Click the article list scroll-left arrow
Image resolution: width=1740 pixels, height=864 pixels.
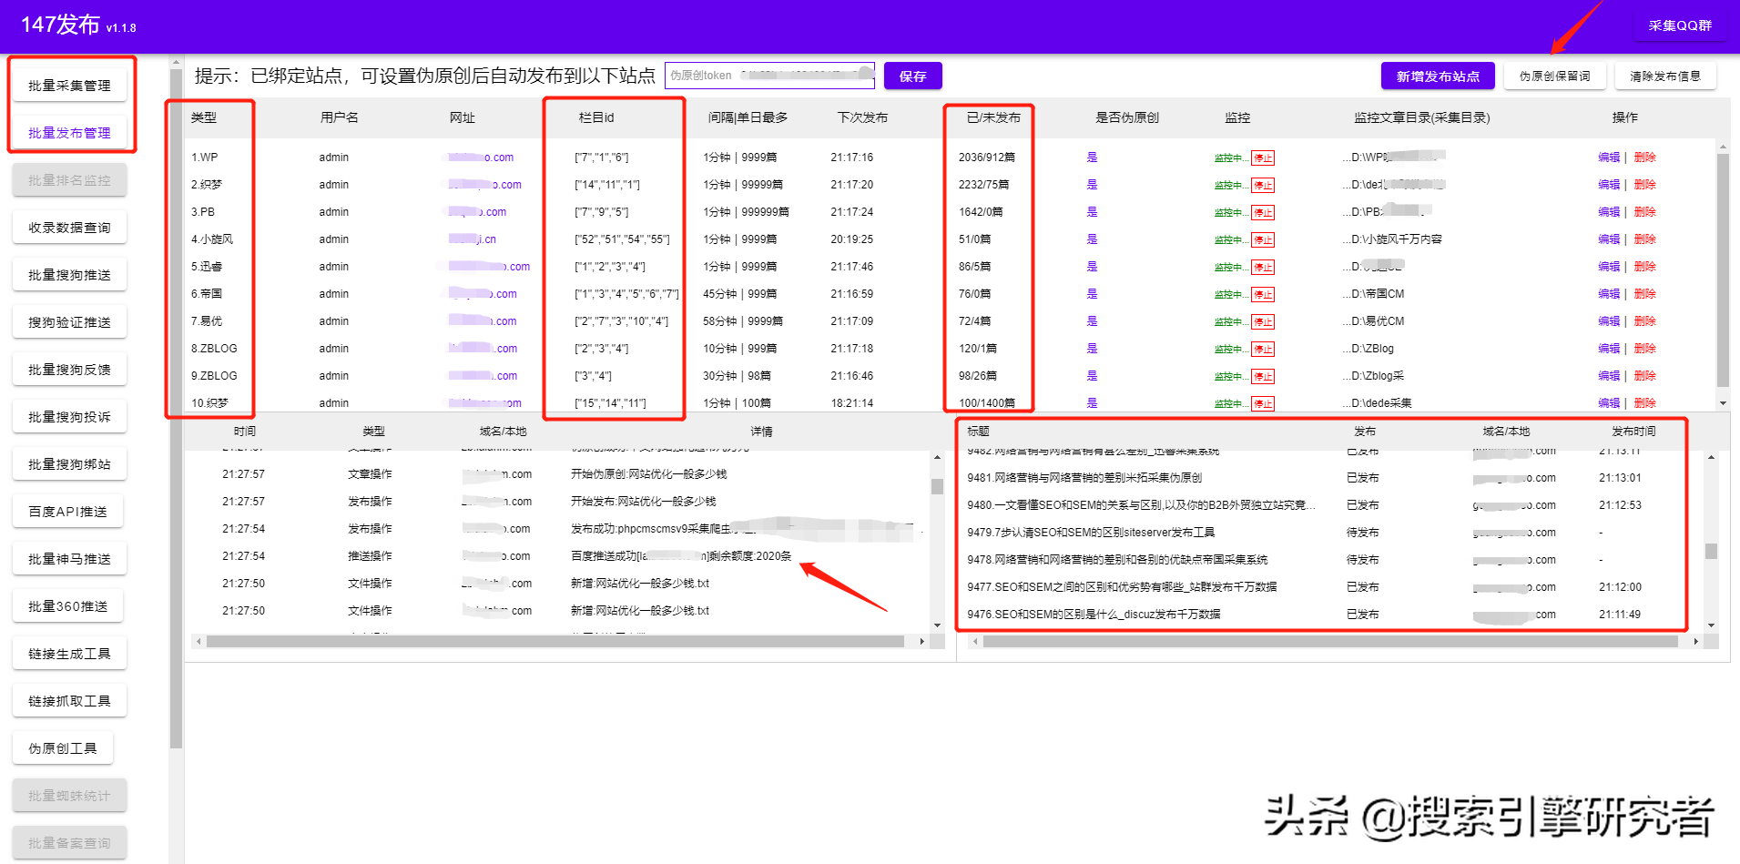click(x=975, y=642)
